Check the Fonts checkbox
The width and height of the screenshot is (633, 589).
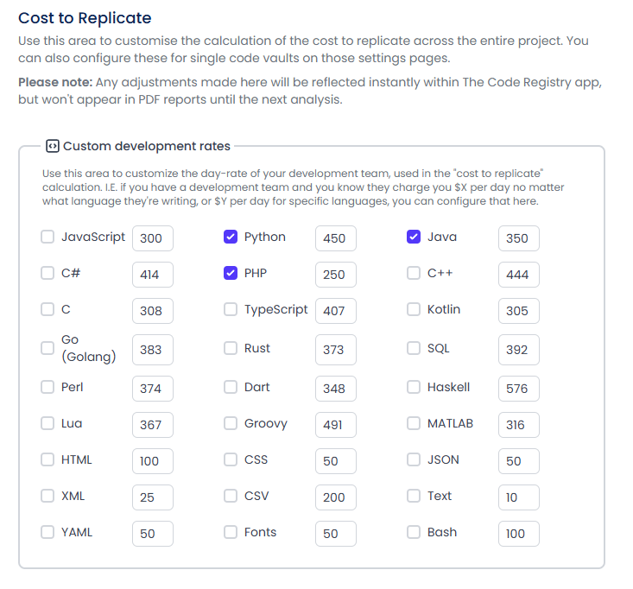231,533
